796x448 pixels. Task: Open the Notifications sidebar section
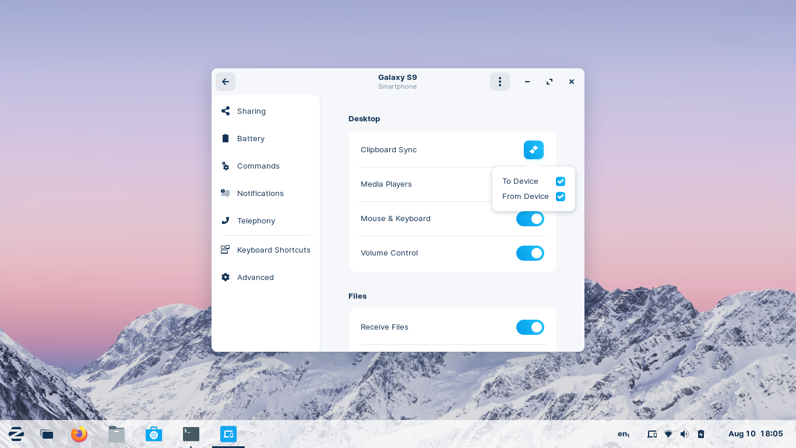tap(266, 193)
